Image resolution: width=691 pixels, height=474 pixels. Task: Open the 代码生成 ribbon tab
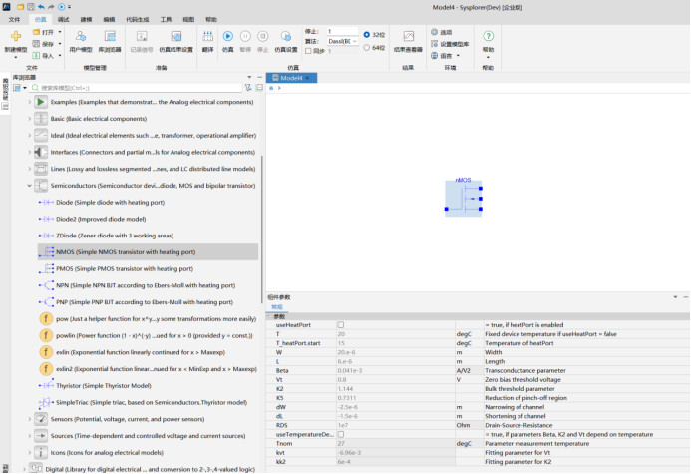tap(137, 19)
